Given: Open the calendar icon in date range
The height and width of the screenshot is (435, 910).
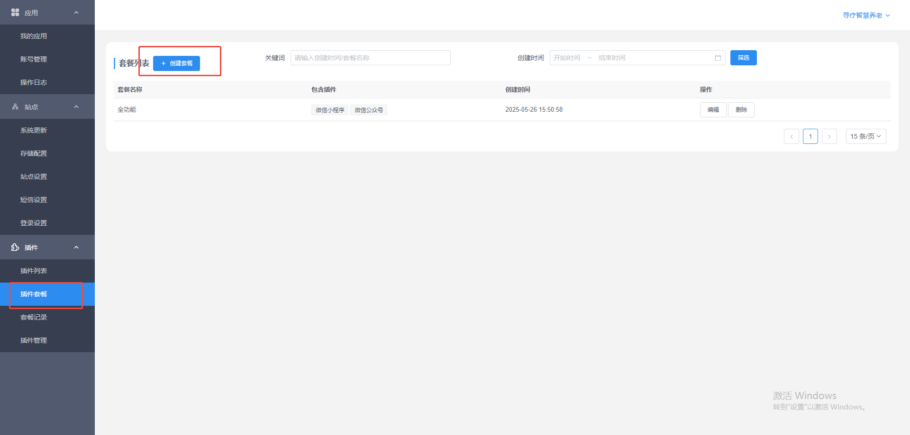Looking at the screenshot, I should pyautogui.click(x=718, y=58).
